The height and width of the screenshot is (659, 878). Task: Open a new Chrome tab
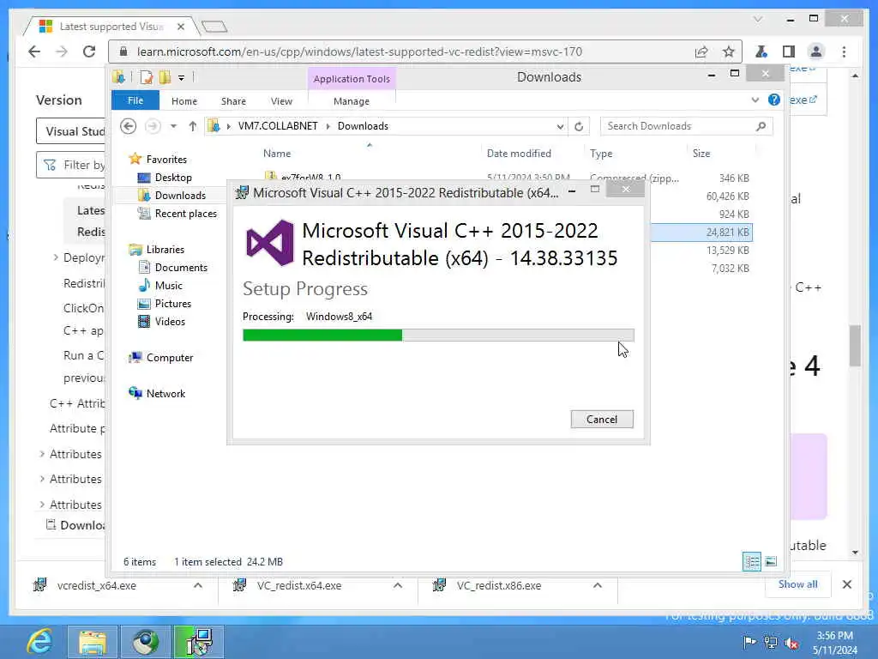(213, 26)
